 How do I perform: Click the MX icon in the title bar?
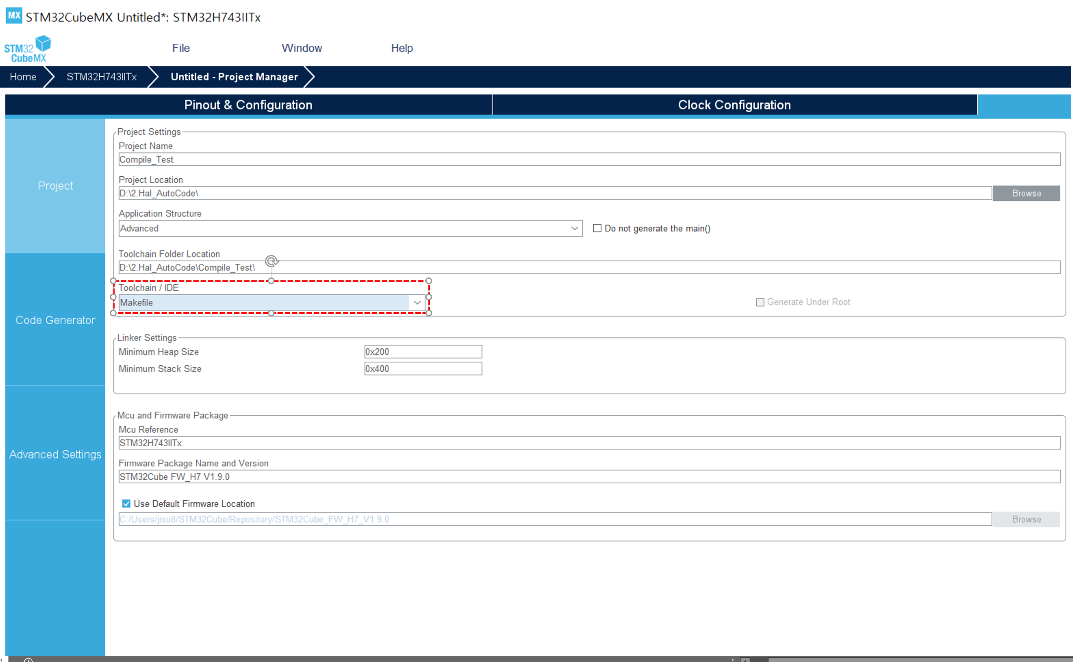[13, 16]
